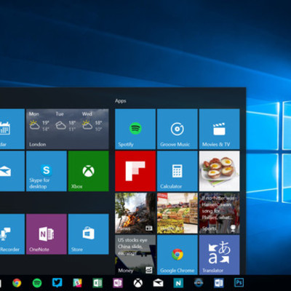Open the Calculator tile

[178, 171]
